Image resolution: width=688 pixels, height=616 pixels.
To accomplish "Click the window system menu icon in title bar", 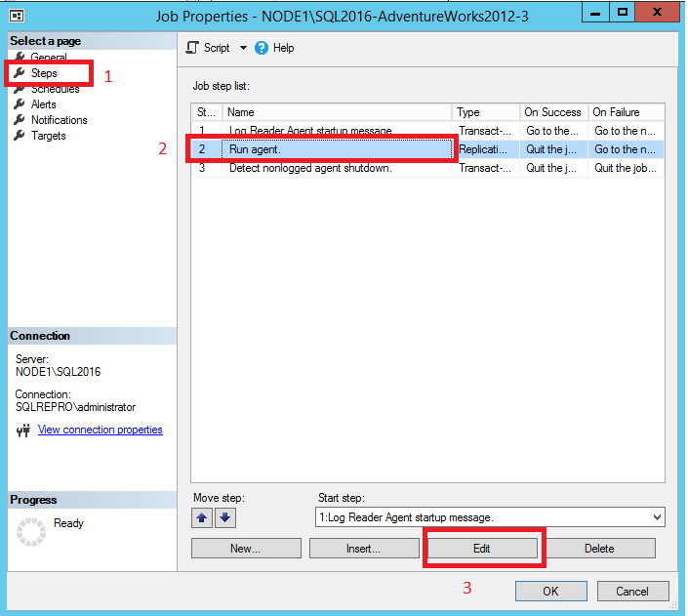I will pyautogui.click(x=17, y=16).
